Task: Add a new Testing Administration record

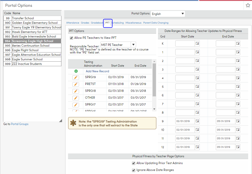Action: pos(76,71)
